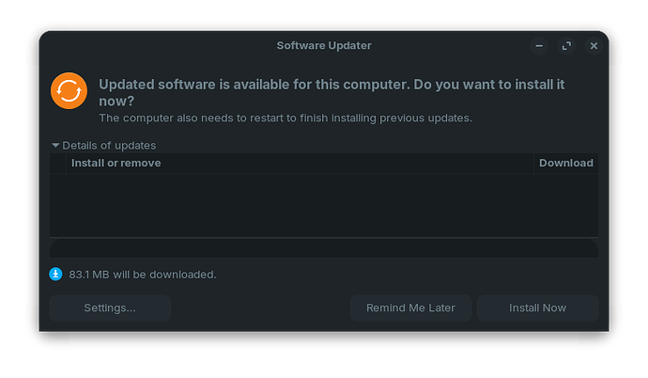Select the Download column header
This screenshot has height=378, width=648.
[565, 163]
